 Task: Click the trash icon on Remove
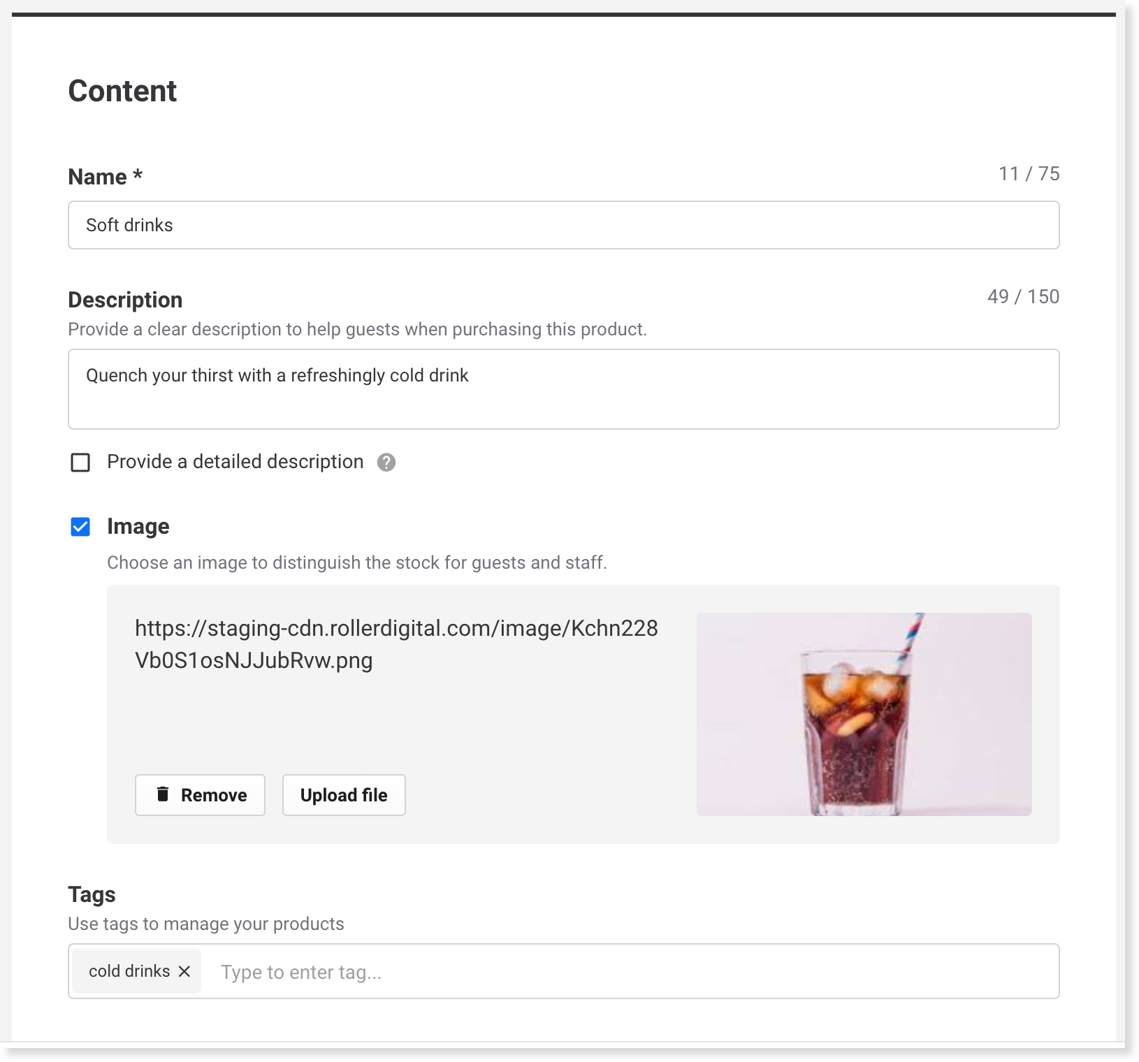(163, 794)
